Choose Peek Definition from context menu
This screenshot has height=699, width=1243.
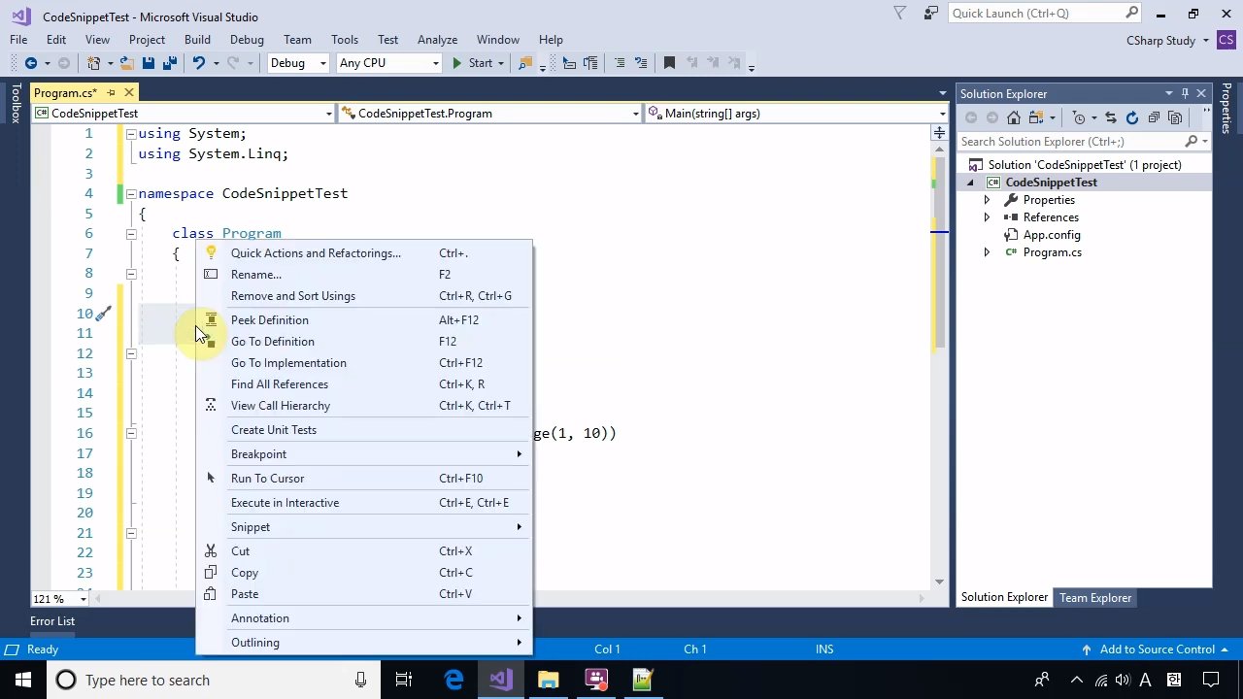364,320
